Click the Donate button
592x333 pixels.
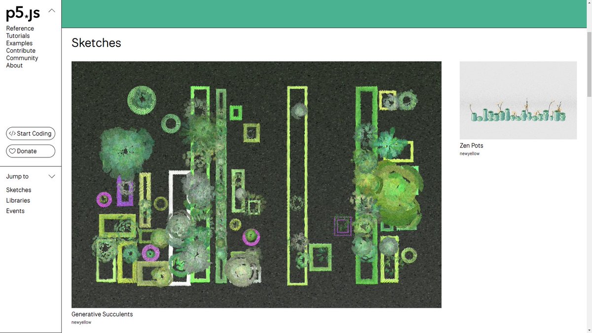[31, 151]
